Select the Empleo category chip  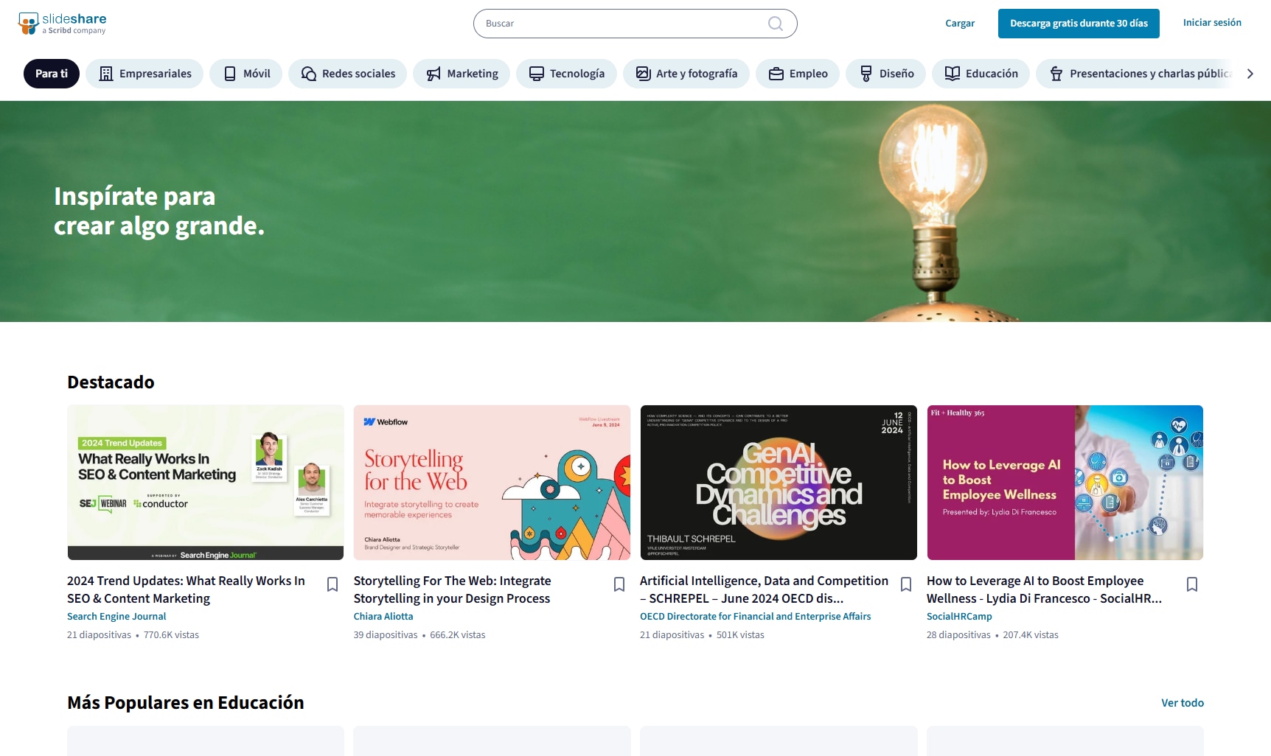798,74
